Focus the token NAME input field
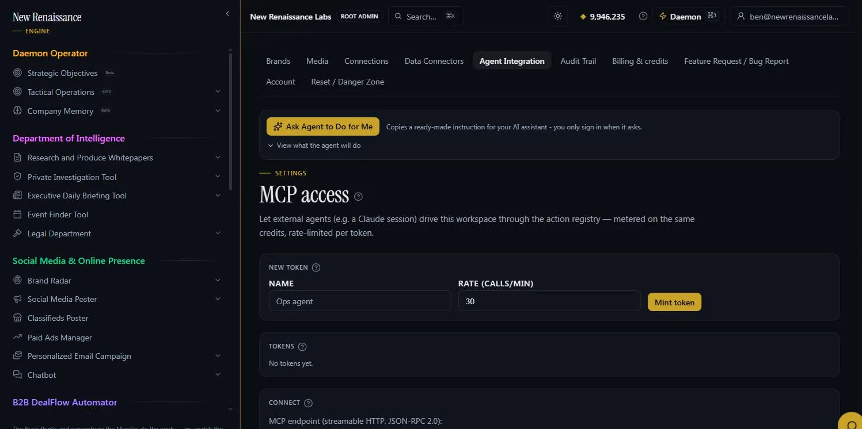Image resolution: width=862 pixels, height=429 pixels. tap(360, 301)
